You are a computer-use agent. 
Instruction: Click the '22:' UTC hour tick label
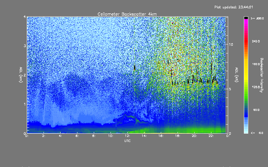[211, 136]
